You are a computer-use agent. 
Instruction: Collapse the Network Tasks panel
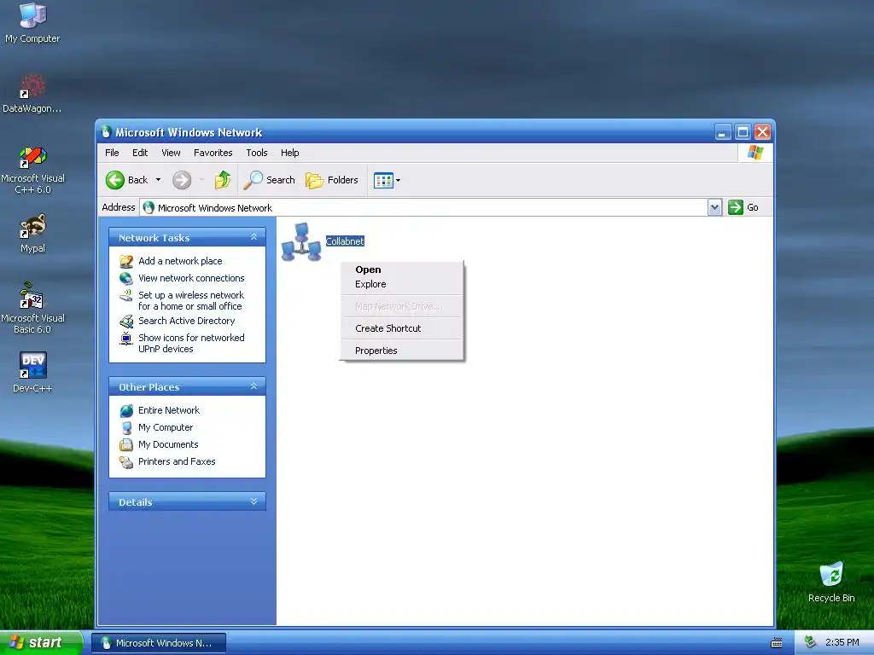point(253,237)
